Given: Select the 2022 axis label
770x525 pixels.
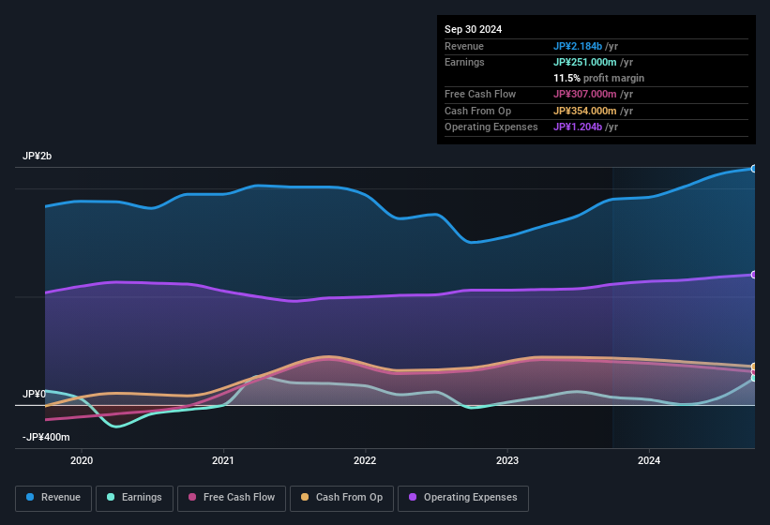Looking at the screenshot, I should (366, 460).
